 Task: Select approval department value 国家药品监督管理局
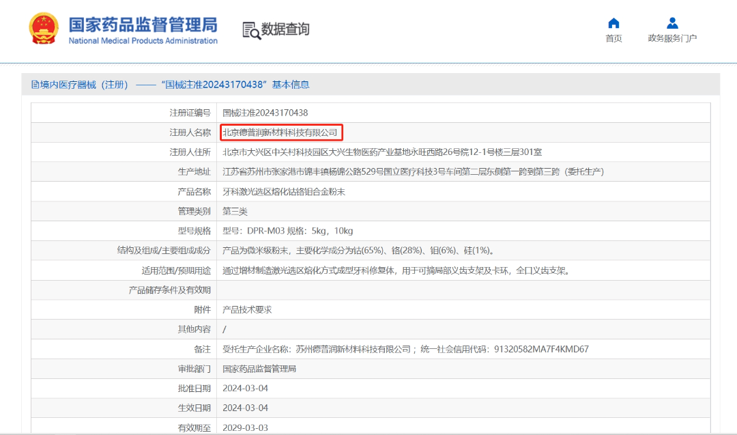coord(259,369)
